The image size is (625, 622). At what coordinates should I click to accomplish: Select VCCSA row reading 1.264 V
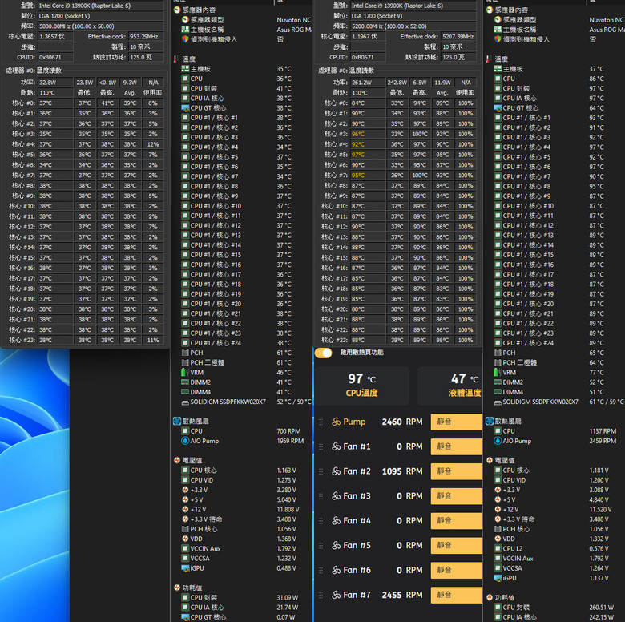pos(558,568)
